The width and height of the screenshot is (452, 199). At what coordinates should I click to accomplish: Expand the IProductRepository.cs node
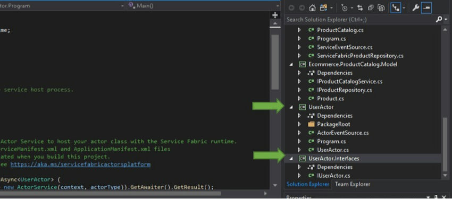299,90
